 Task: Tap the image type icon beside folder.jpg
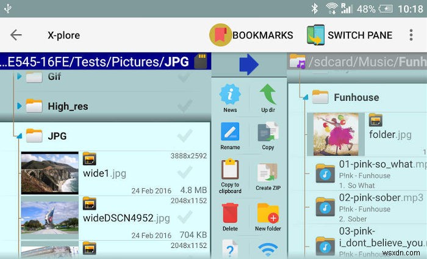click(x=376, y=120)
